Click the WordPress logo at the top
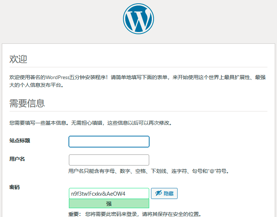The image size is (277, 217). point(138,19)
